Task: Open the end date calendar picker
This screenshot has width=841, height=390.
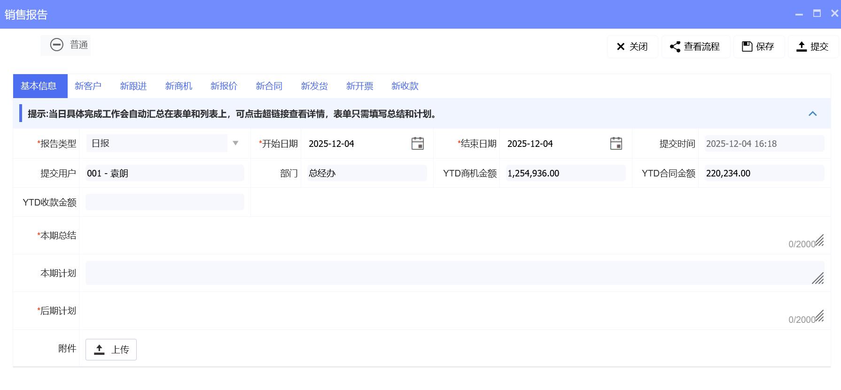Action: (x=616, y=144)
